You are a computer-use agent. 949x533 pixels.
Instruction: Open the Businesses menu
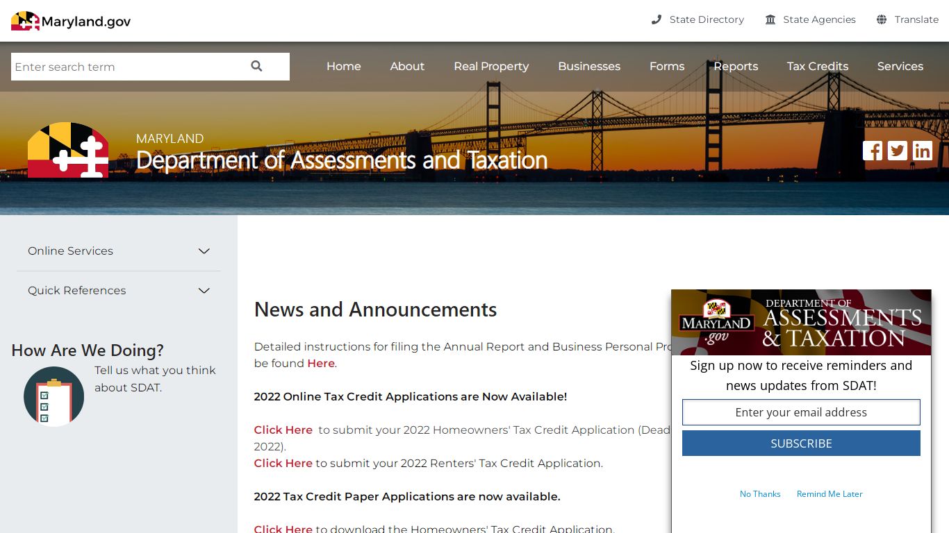click(x=589, y=67)
